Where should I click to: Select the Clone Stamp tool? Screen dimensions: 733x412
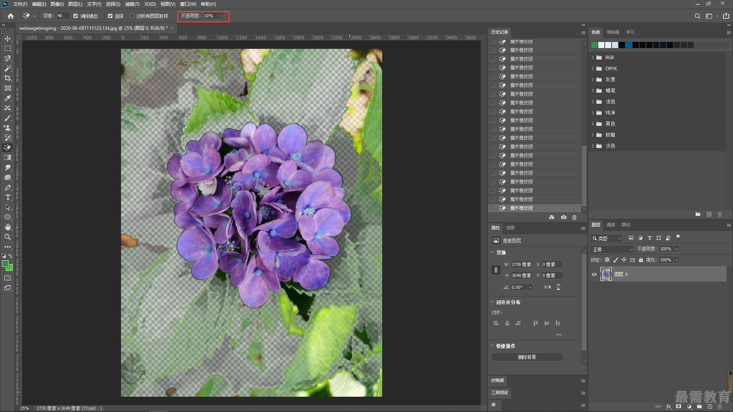point(8,128)
